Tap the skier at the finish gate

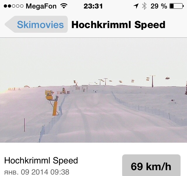pos(84,90)
